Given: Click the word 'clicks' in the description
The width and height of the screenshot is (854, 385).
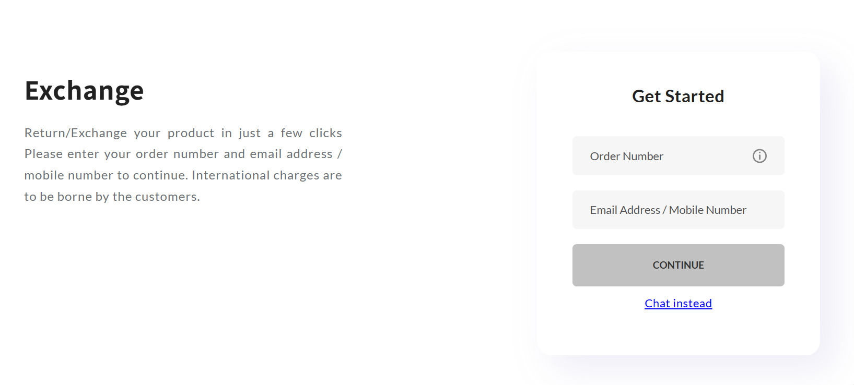Looking at the screenshot, I should (325, 134).
